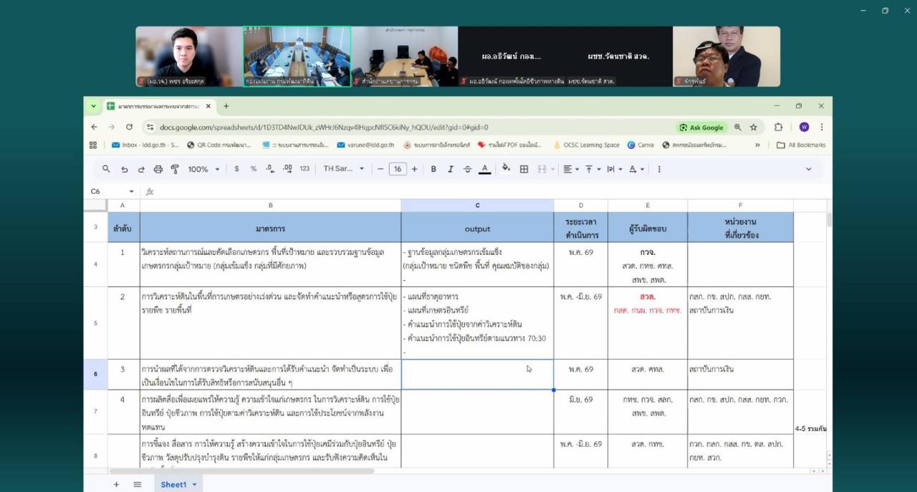Bookmark this page with the star icon

coord(754,127)
